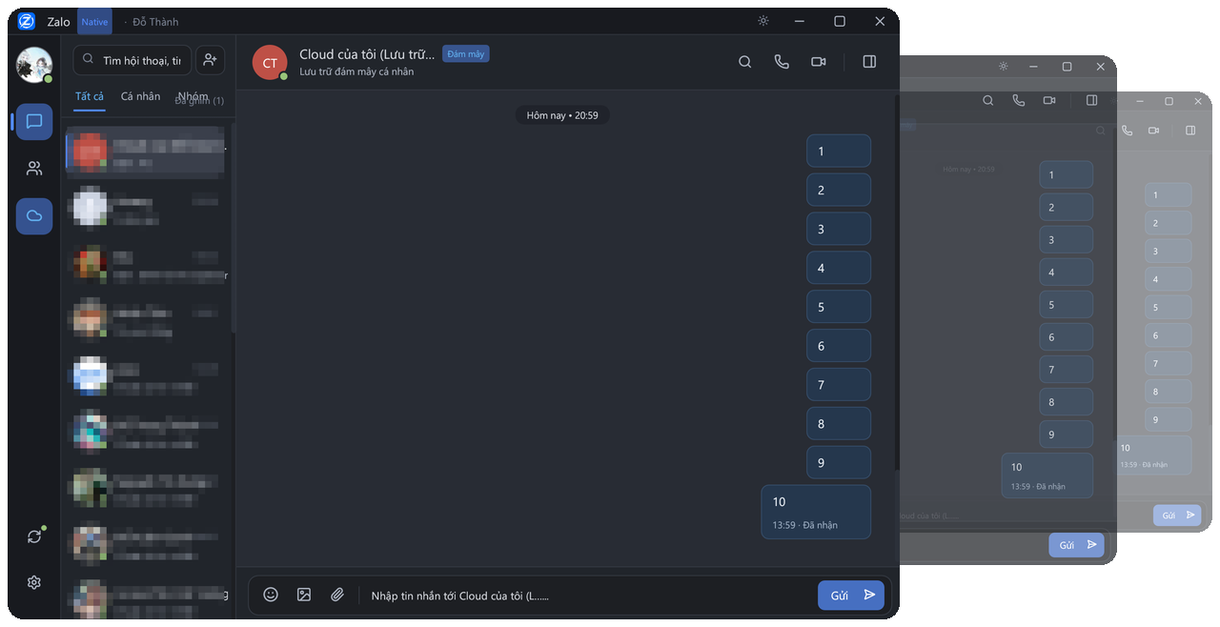This screenshot has height=627, width=1220.
Task: Open the Contacts icon in sidebar
Action: [x=34, y=169]
